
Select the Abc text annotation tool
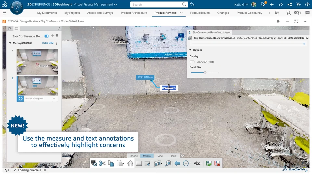196,163
